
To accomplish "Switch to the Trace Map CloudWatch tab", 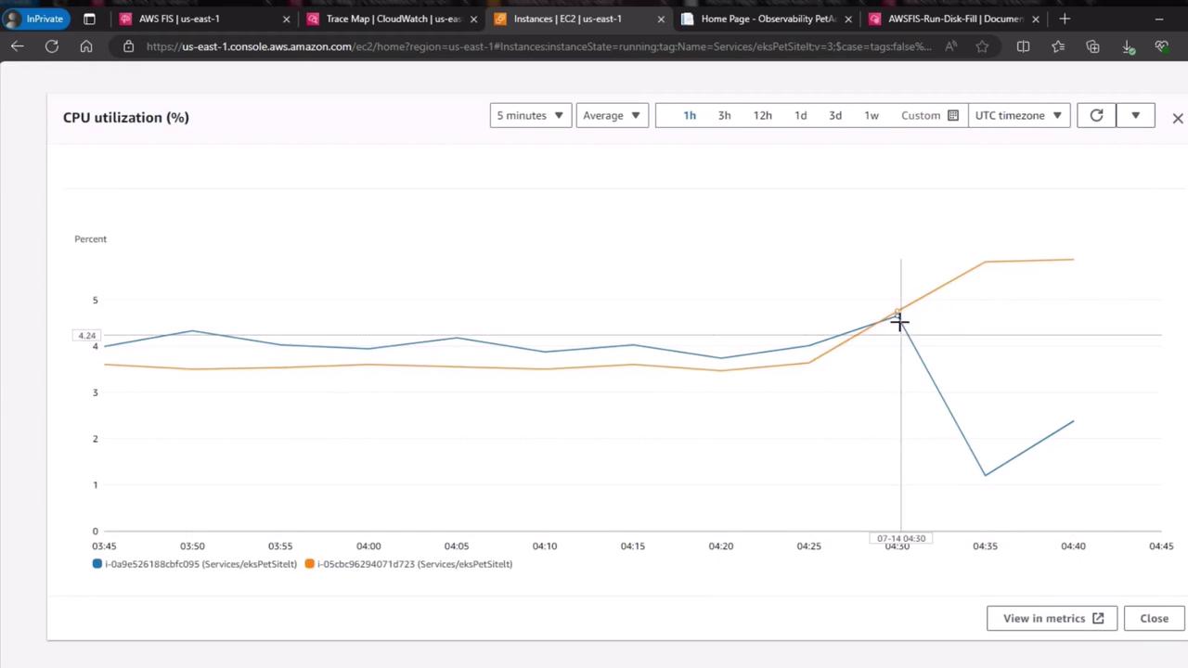I will (392, 19).
